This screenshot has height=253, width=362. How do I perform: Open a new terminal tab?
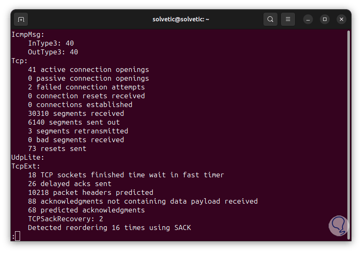coord(21,19)
